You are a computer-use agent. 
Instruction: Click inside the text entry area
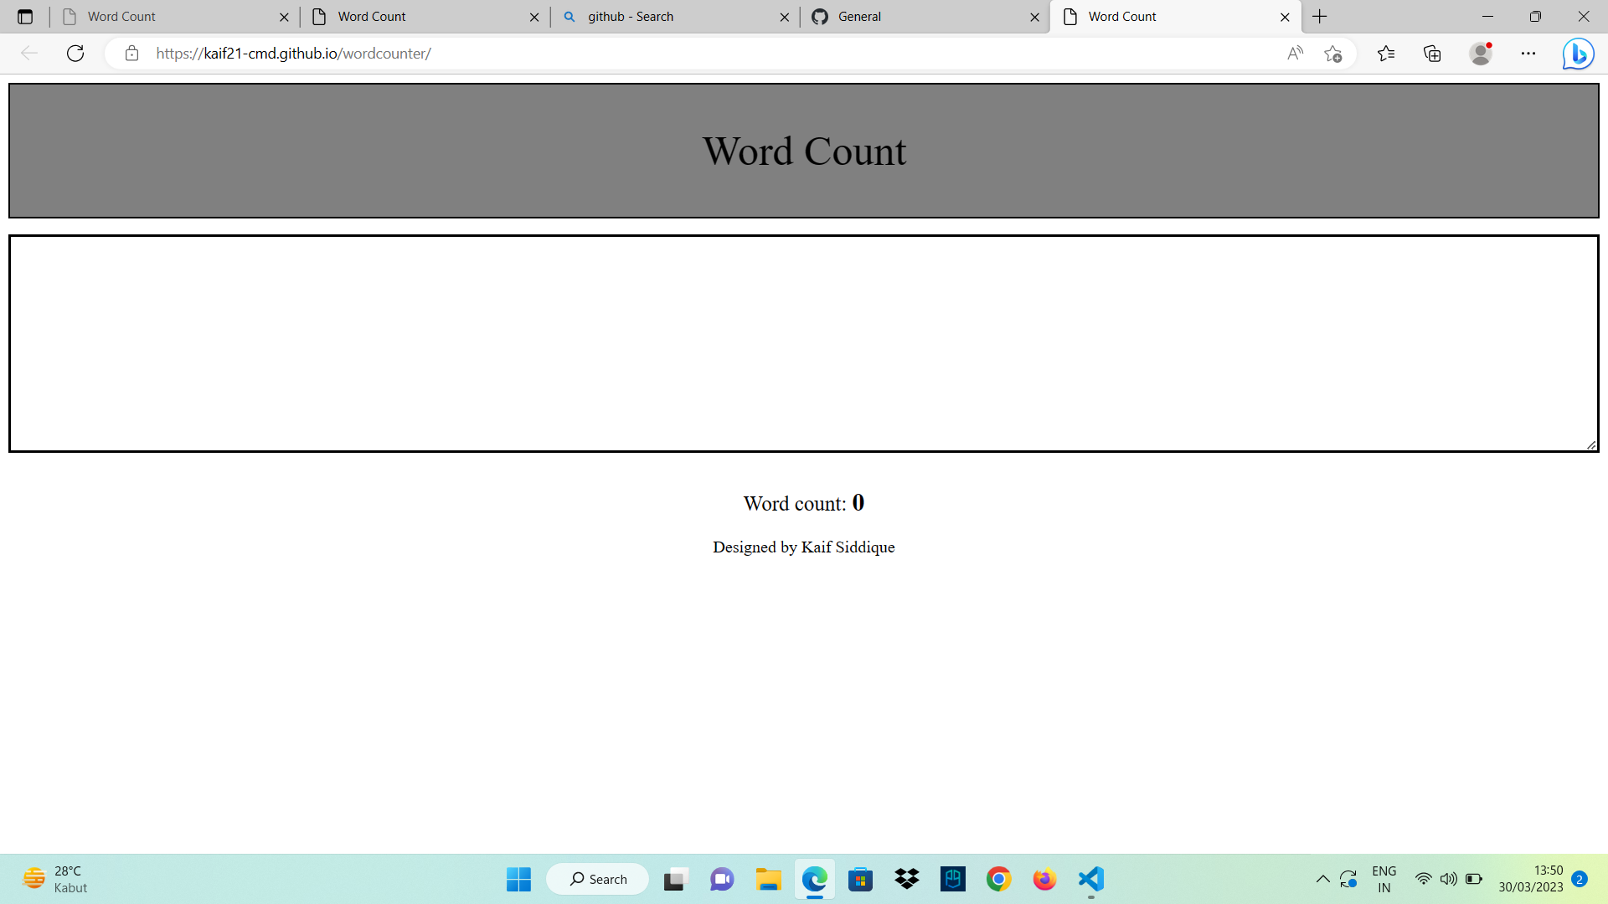(x=804, y=343)
